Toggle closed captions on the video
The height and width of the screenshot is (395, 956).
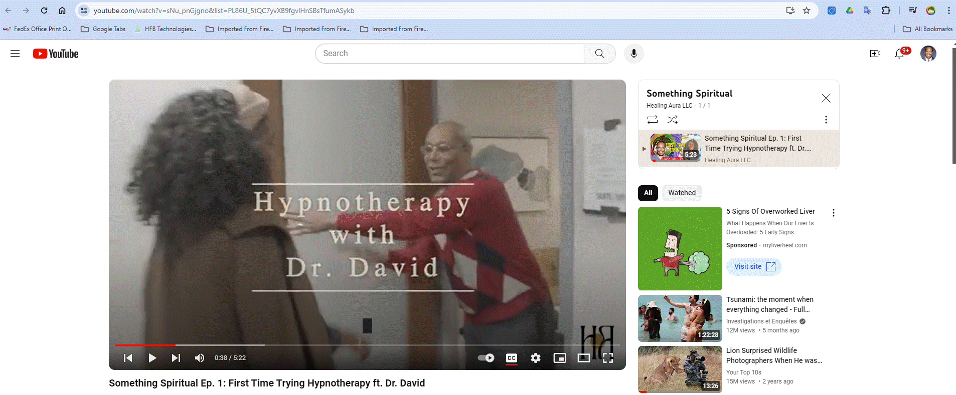[x=512, y=358]
